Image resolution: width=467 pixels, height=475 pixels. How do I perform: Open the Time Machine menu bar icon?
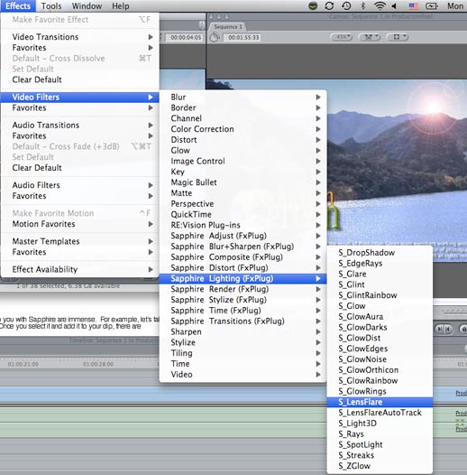[346, 5]
